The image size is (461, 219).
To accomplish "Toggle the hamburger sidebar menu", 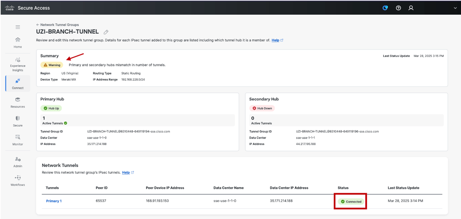I will 18,27.
